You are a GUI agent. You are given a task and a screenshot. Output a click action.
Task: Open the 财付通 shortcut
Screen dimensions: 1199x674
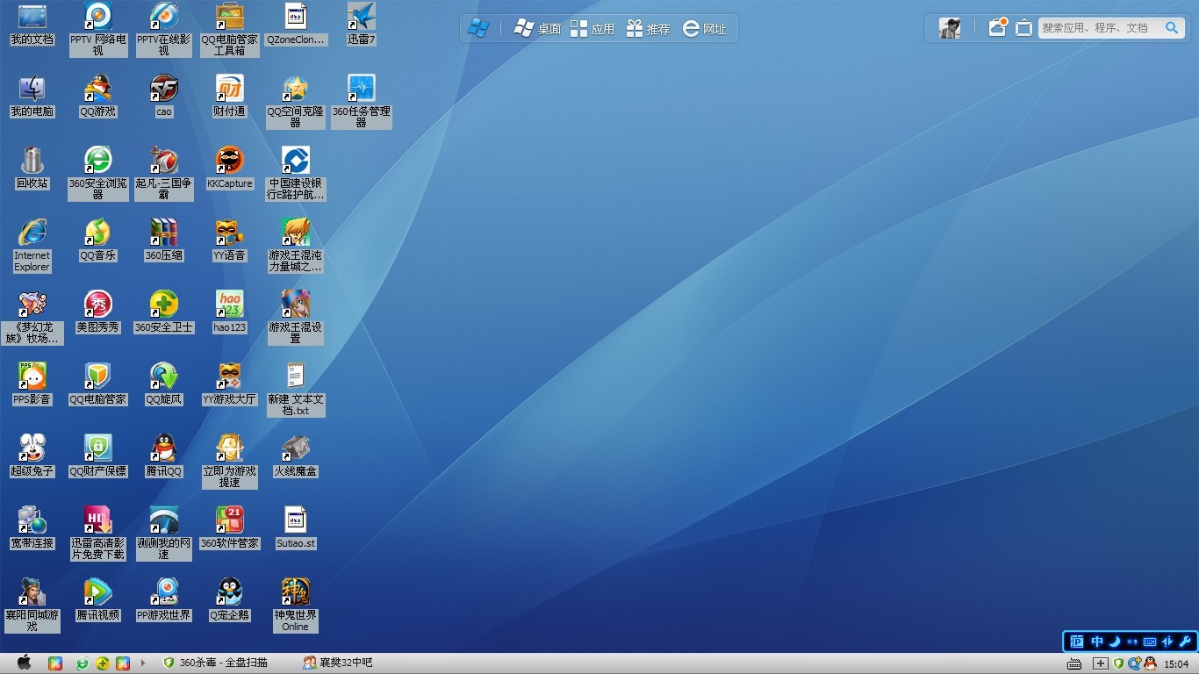pos(229,97)
